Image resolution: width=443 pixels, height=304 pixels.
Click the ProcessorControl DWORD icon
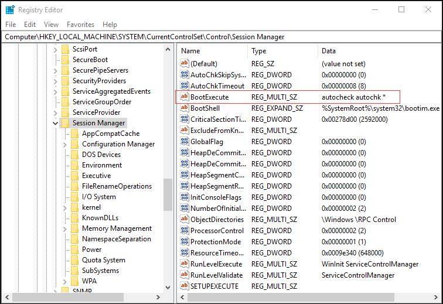184,231
